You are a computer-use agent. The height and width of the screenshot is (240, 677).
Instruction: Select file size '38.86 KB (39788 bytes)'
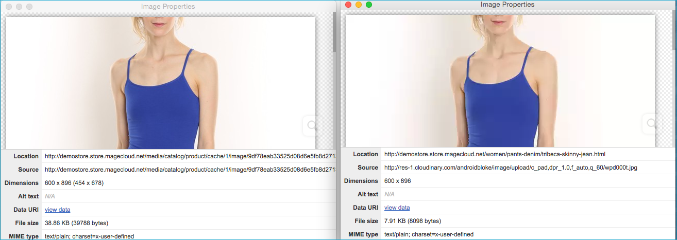click(76, 223)
